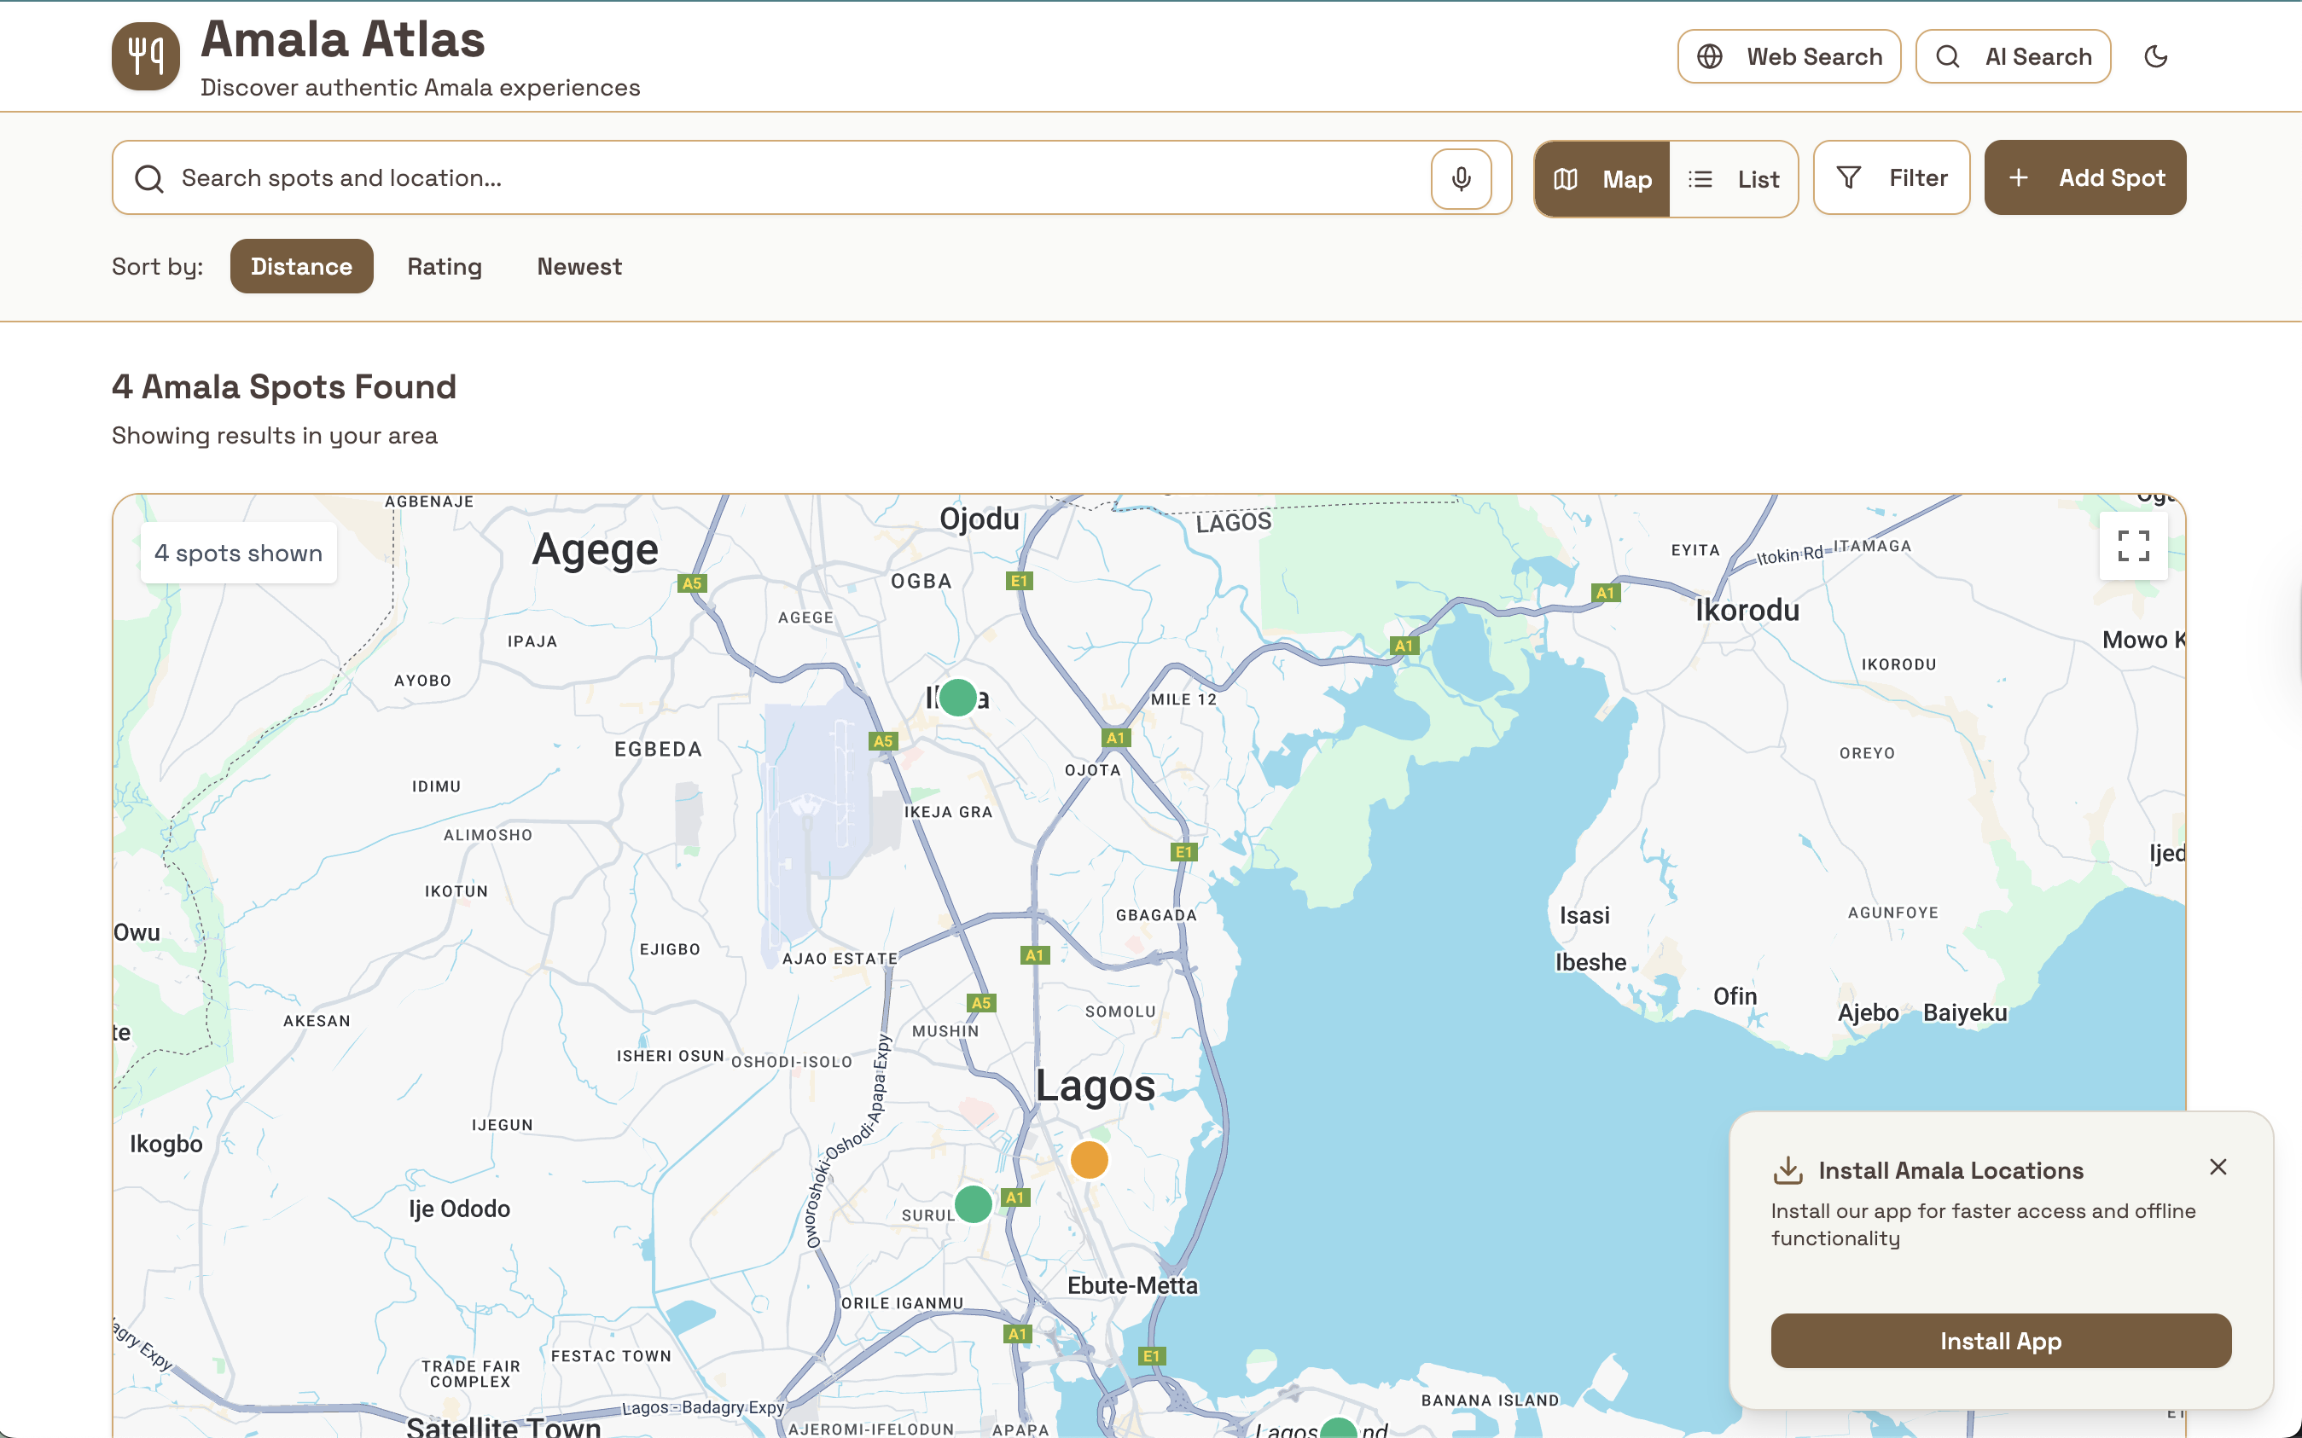The height and width of the screenshot is (1438, 2302).
Task: Open the Filter options
Action: coord(1891,178)
